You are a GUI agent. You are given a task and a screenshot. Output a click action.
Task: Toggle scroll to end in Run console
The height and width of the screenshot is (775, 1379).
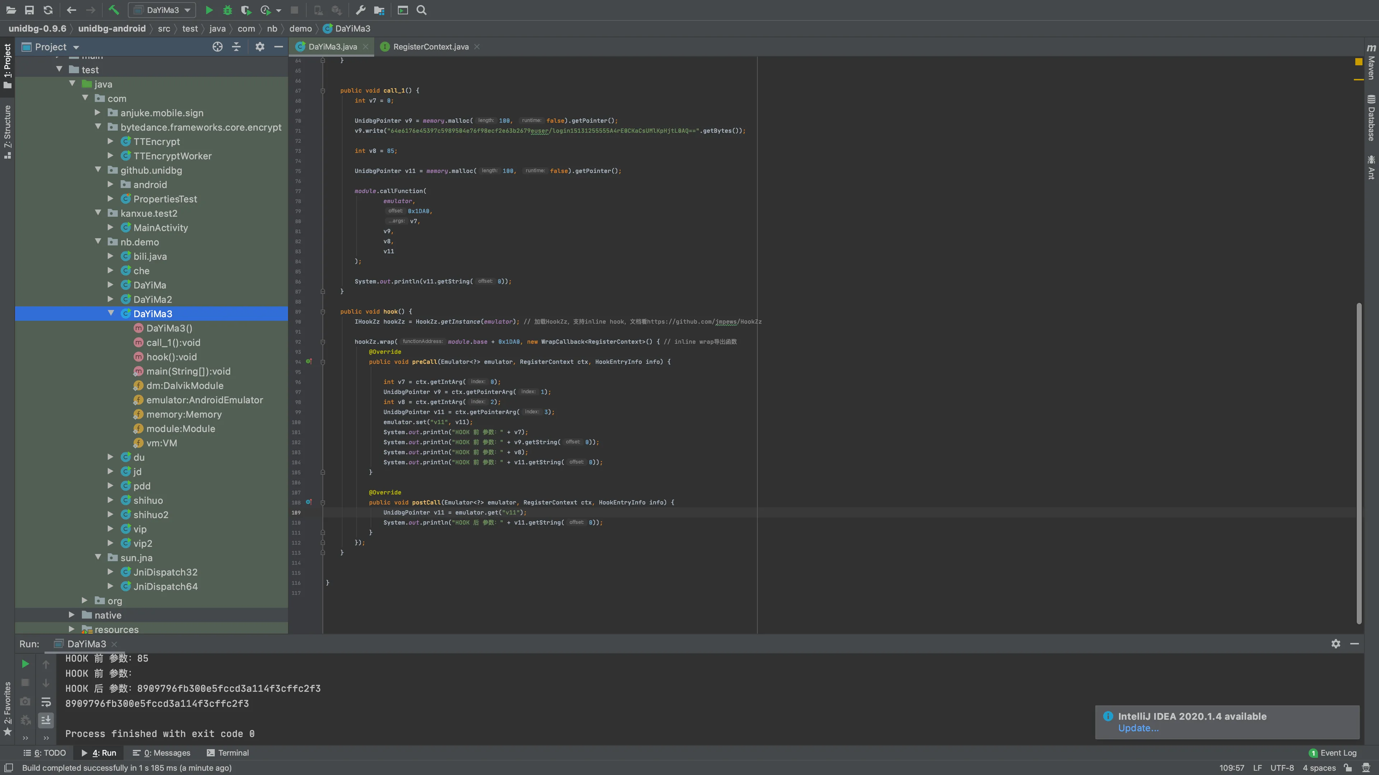coord(46,720)
